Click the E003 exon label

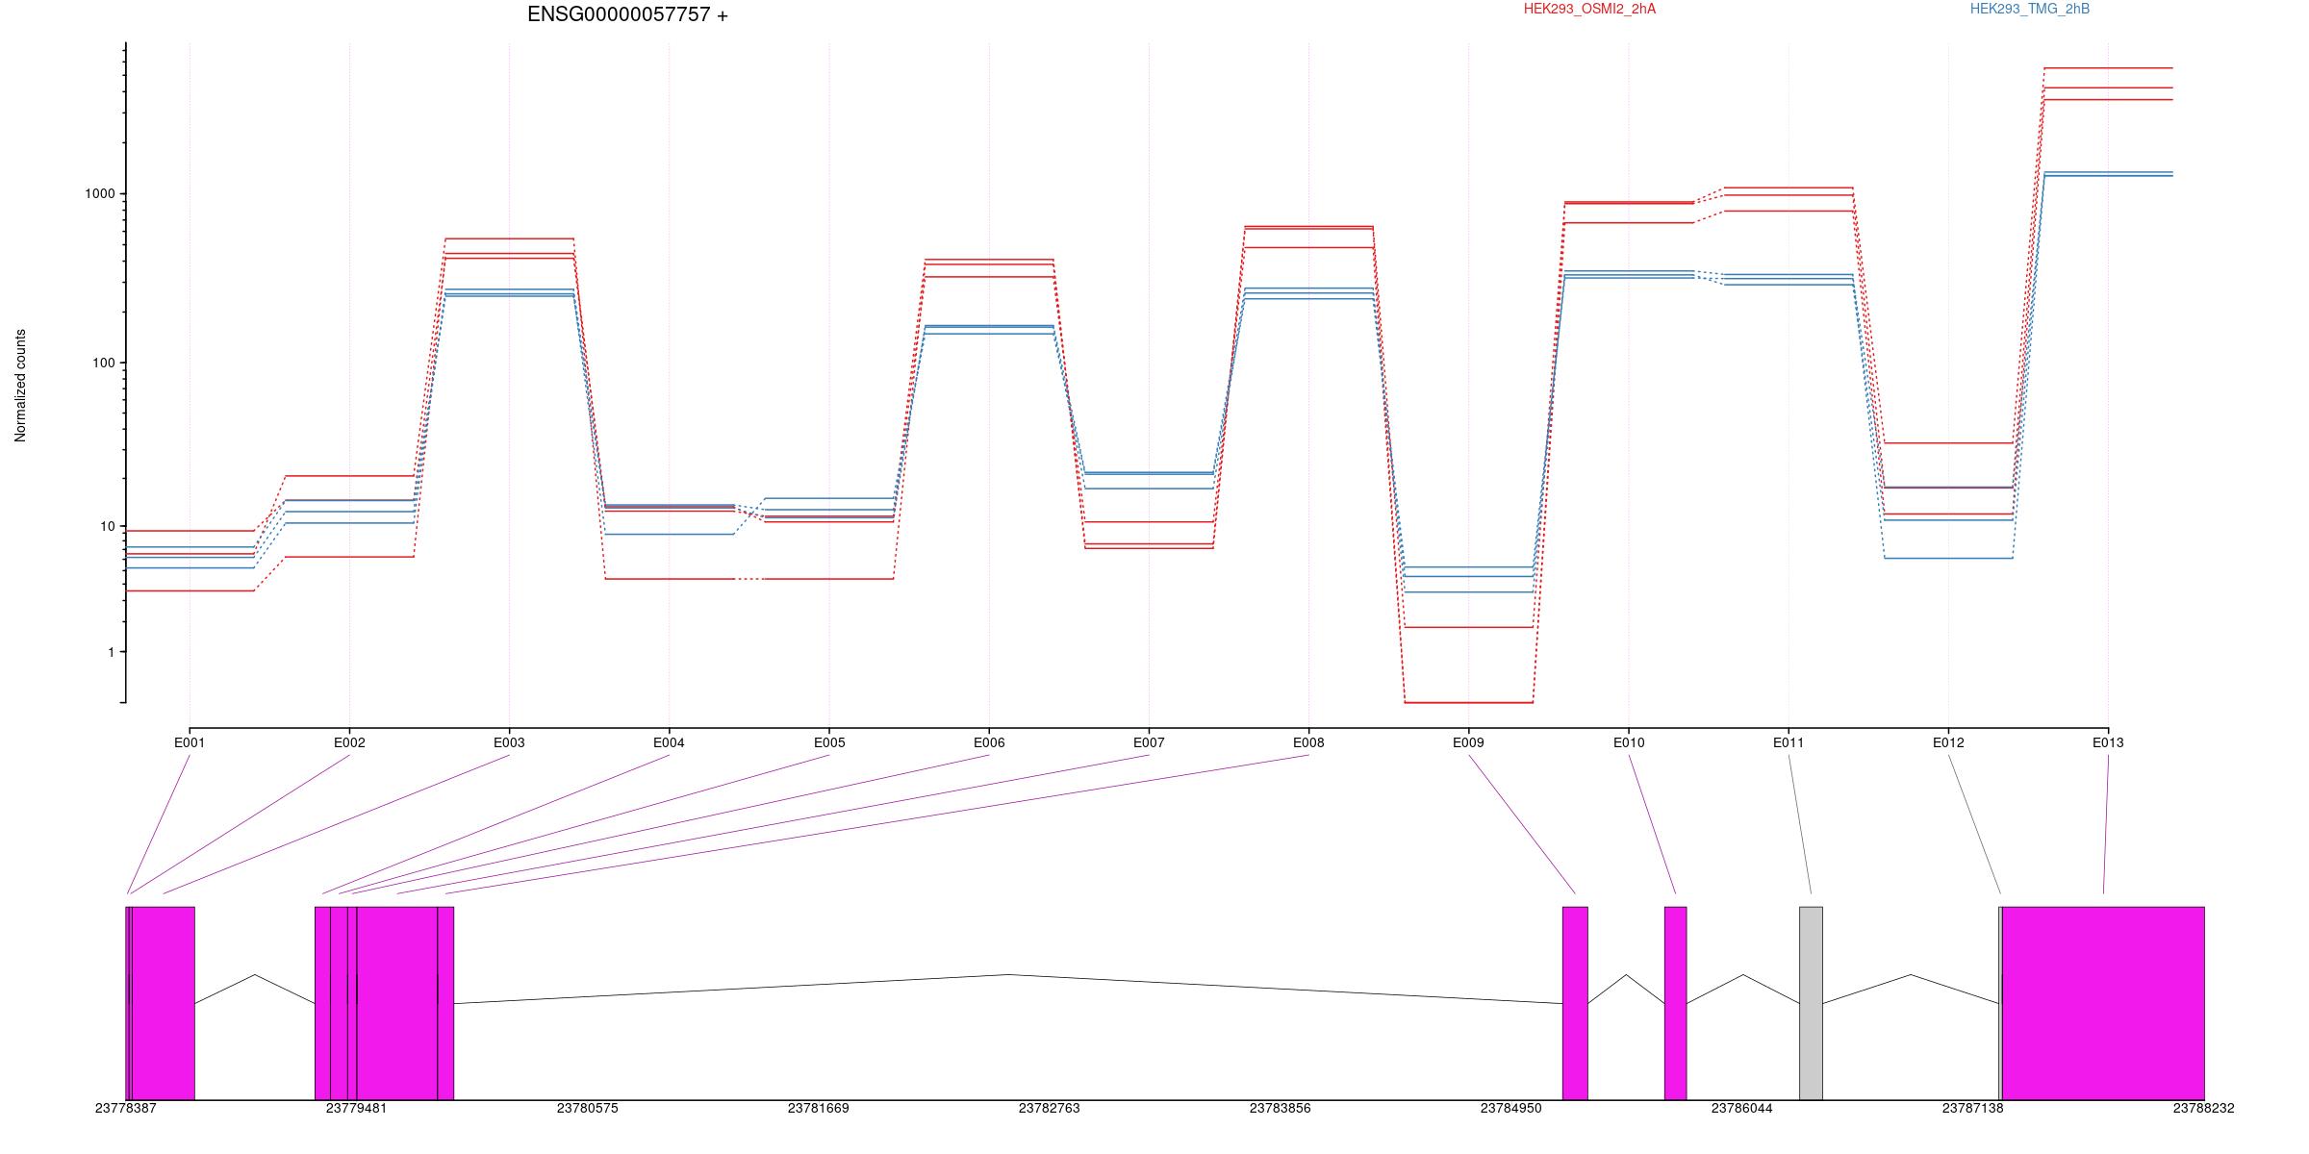509,742
